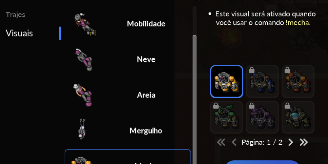Select the locked camouflage mecha skin
This screenshot has height=164, width=328.
298,117
